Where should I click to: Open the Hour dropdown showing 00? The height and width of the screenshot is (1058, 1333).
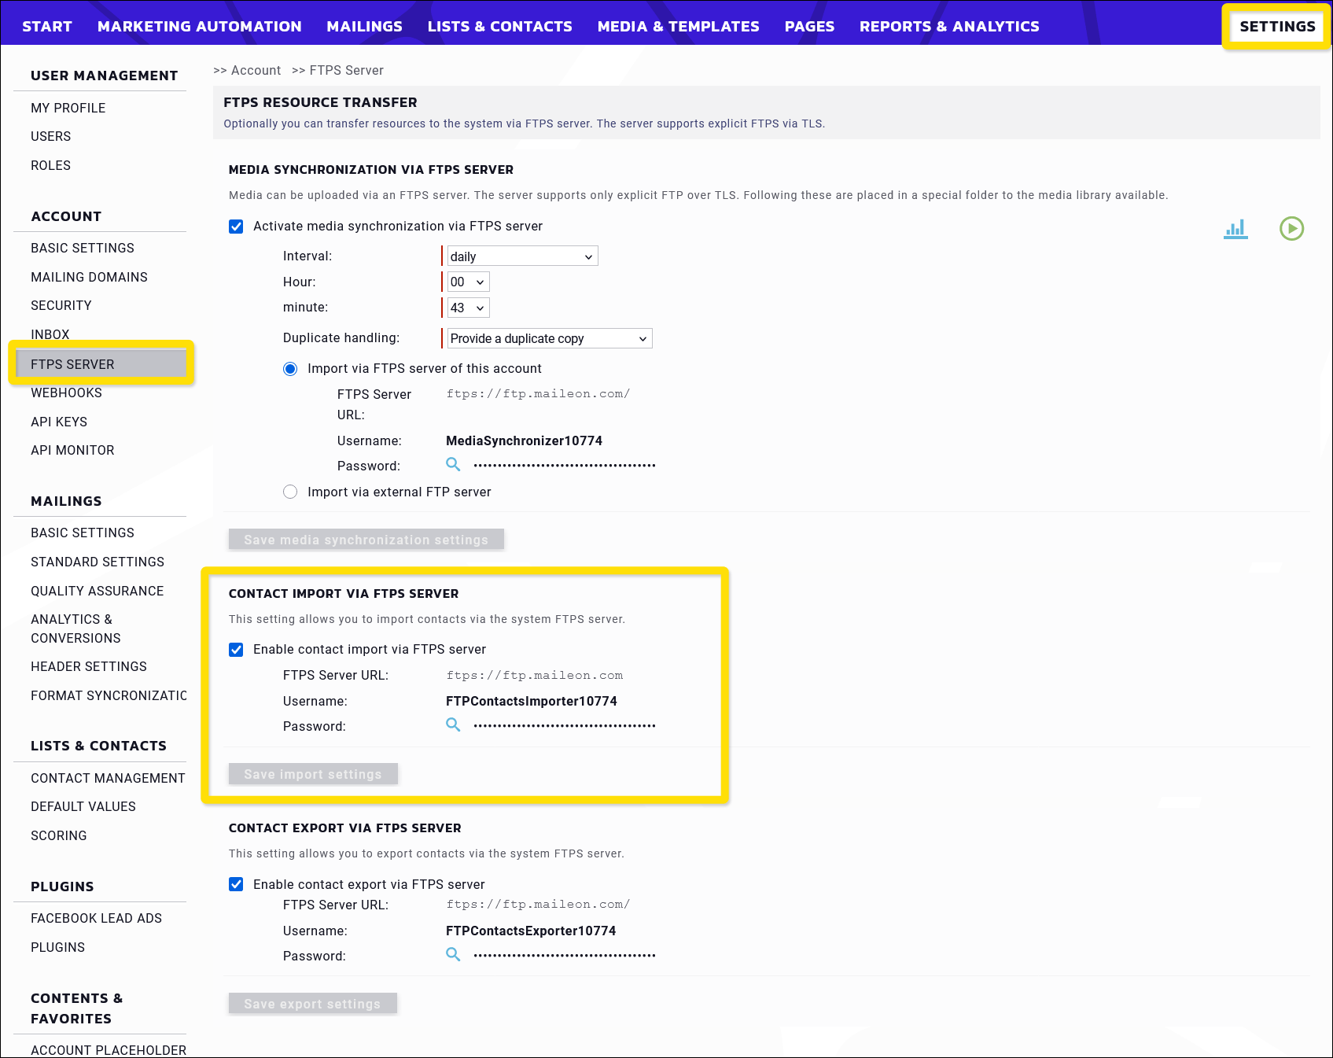coord(468,282)
